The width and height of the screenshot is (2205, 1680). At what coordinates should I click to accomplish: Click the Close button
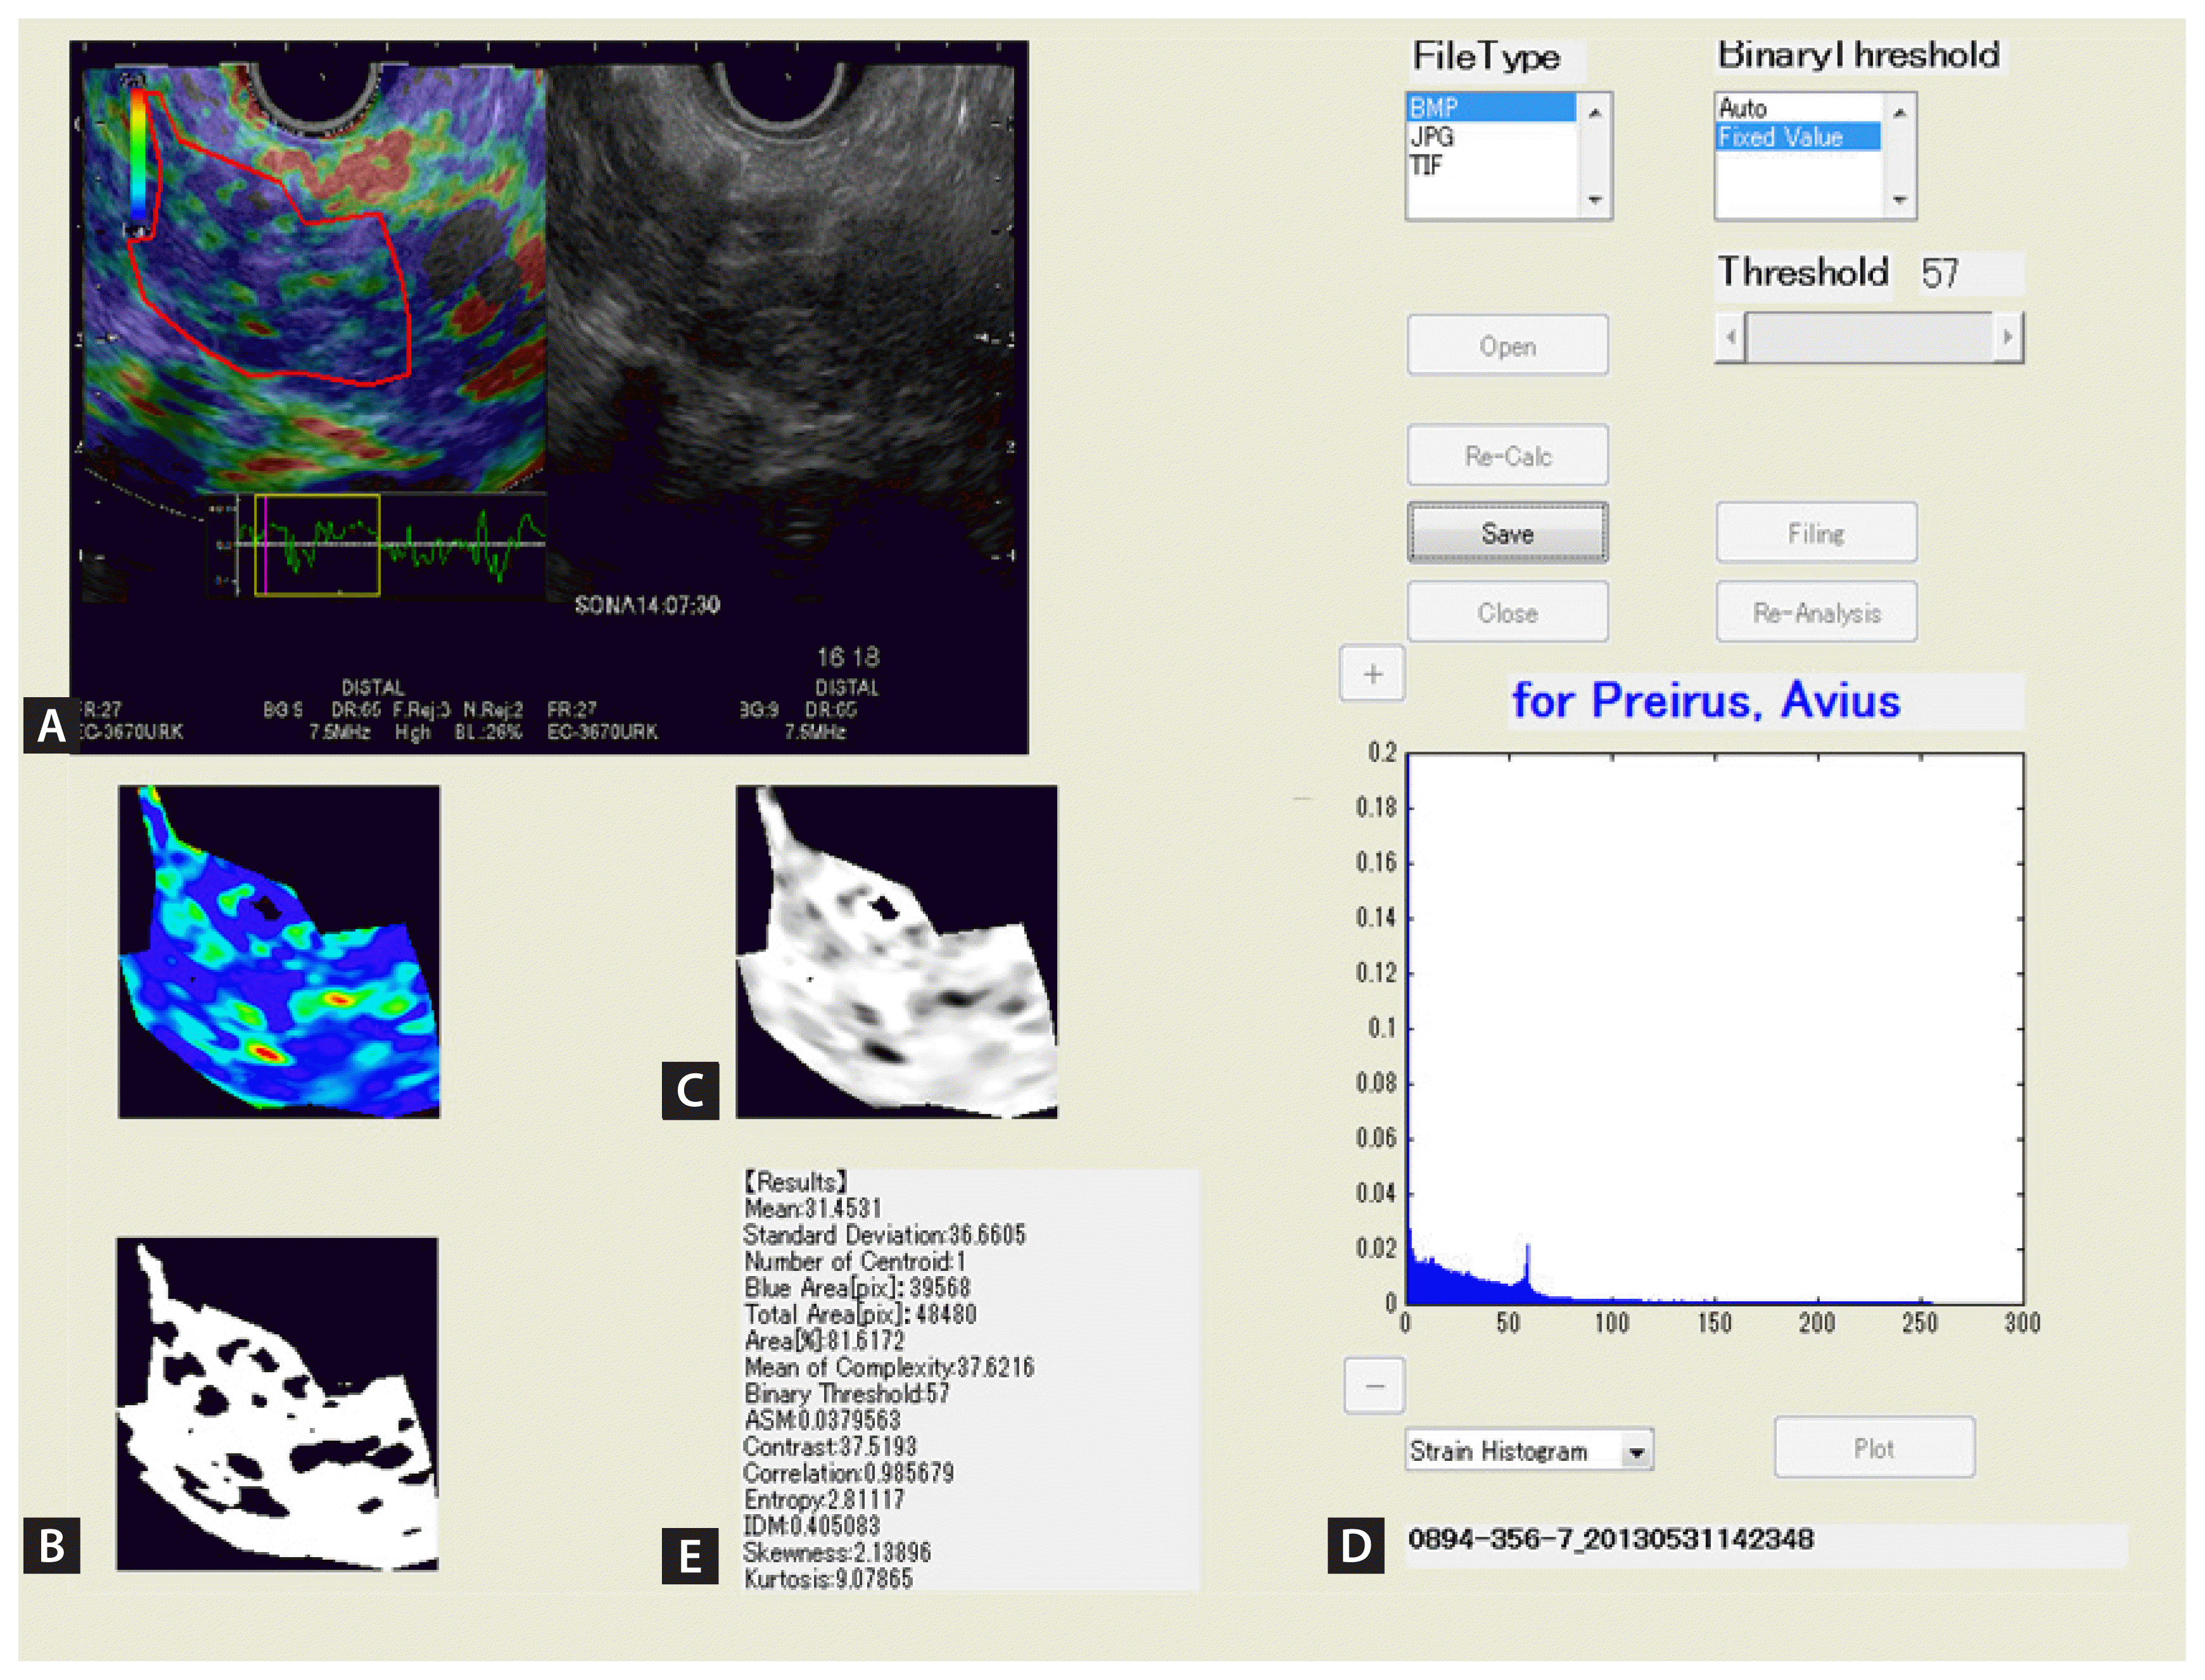(x=1508, y=612)
